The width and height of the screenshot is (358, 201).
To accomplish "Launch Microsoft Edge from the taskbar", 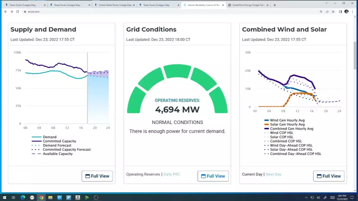I will coord(23,198).
